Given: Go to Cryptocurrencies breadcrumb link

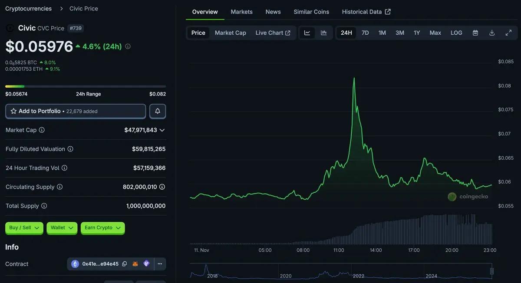Looking at the screenshot, I should coord(28,9).
